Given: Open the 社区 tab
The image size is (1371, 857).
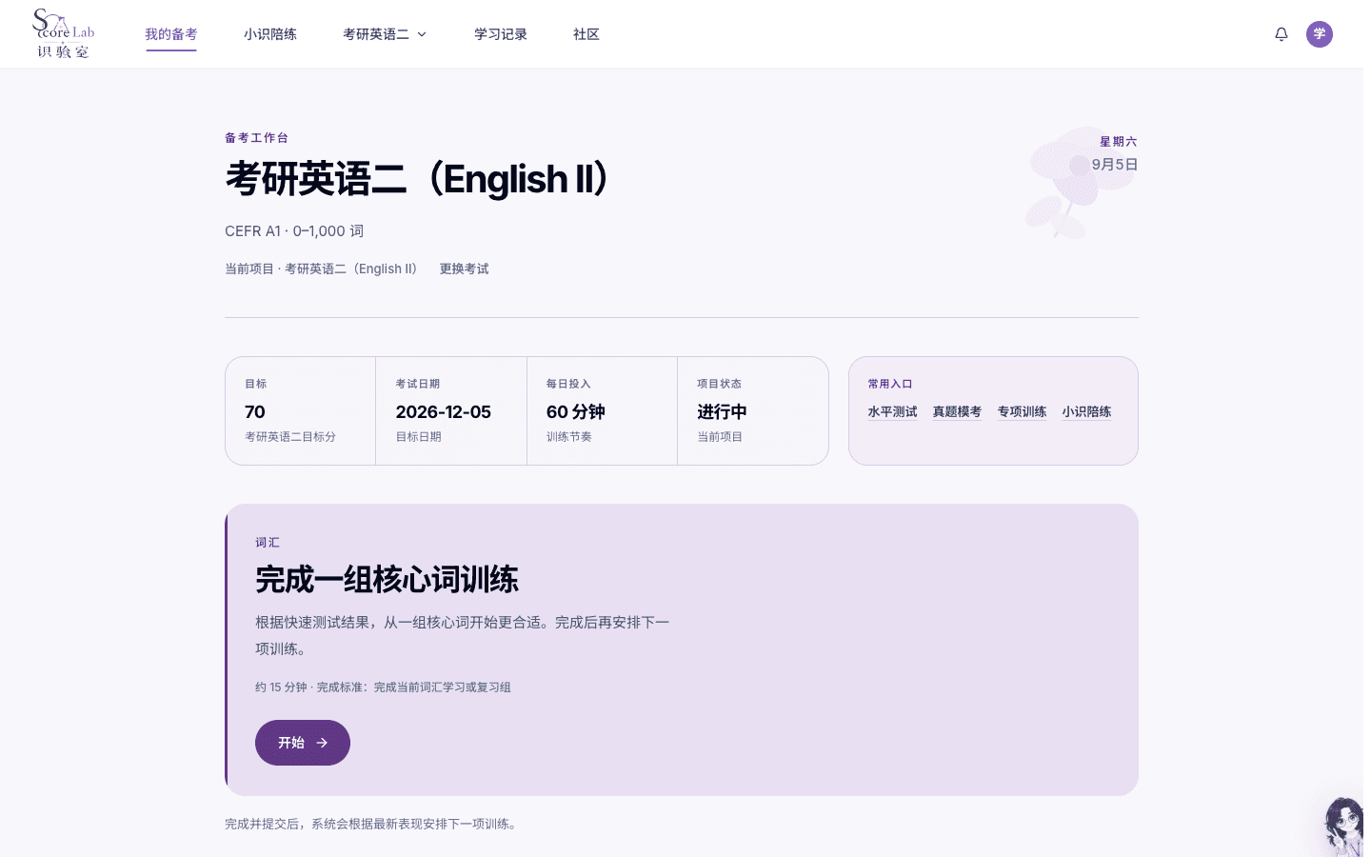Looking at the screenshot, I should [x=586, y=34].
